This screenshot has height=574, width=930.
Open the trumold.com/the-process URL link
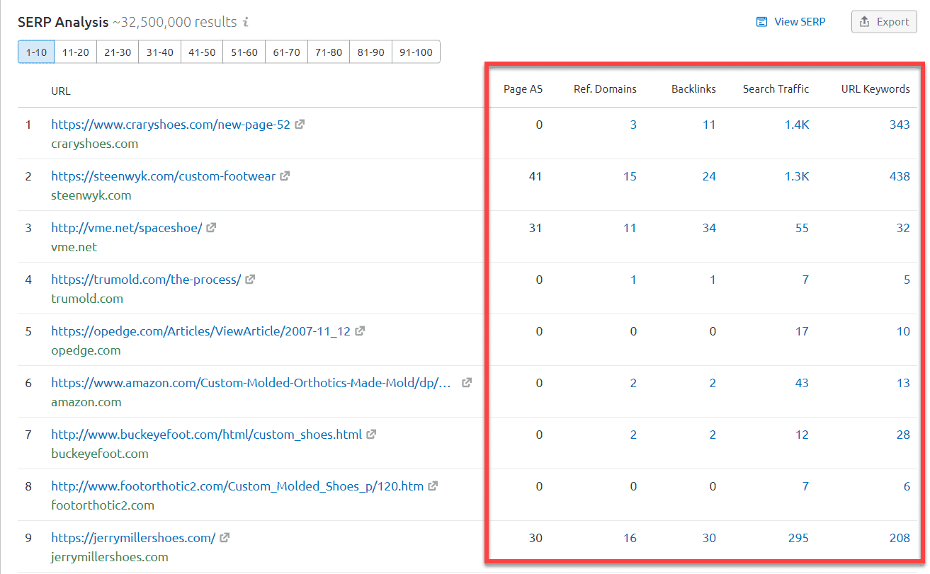pos(146,280)
